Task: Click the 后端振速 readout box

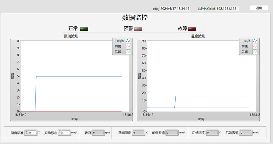Action: point(246,133)
